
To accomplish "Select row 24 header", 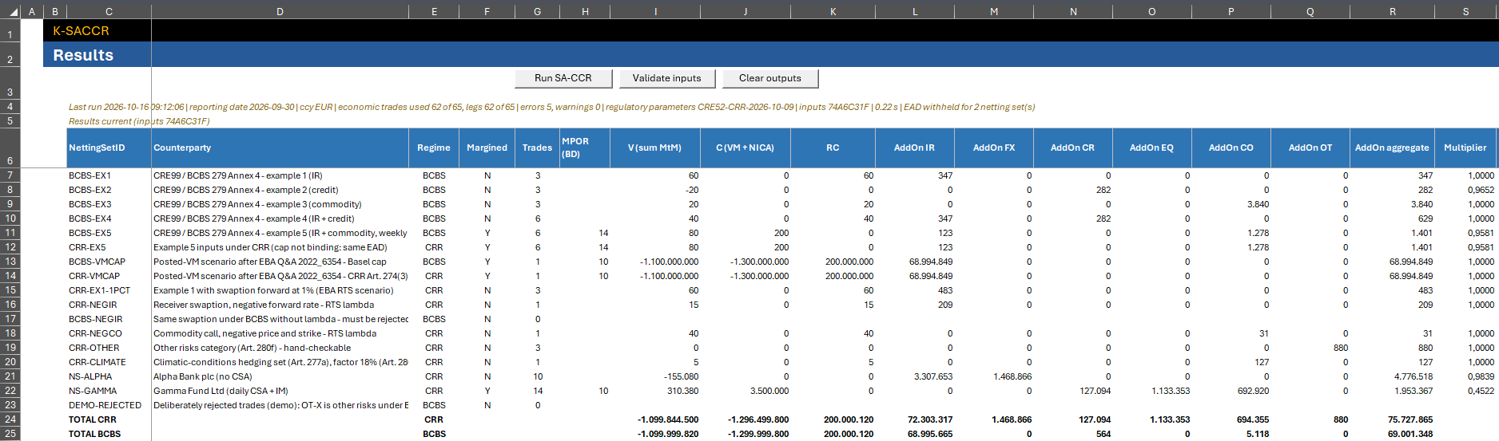I will pyautogui.click(x=10, y=419).
